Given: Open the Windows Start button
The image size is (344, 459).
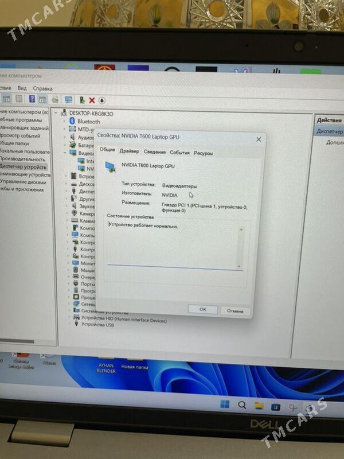Looking at the screenshot, I should (225, 405).
